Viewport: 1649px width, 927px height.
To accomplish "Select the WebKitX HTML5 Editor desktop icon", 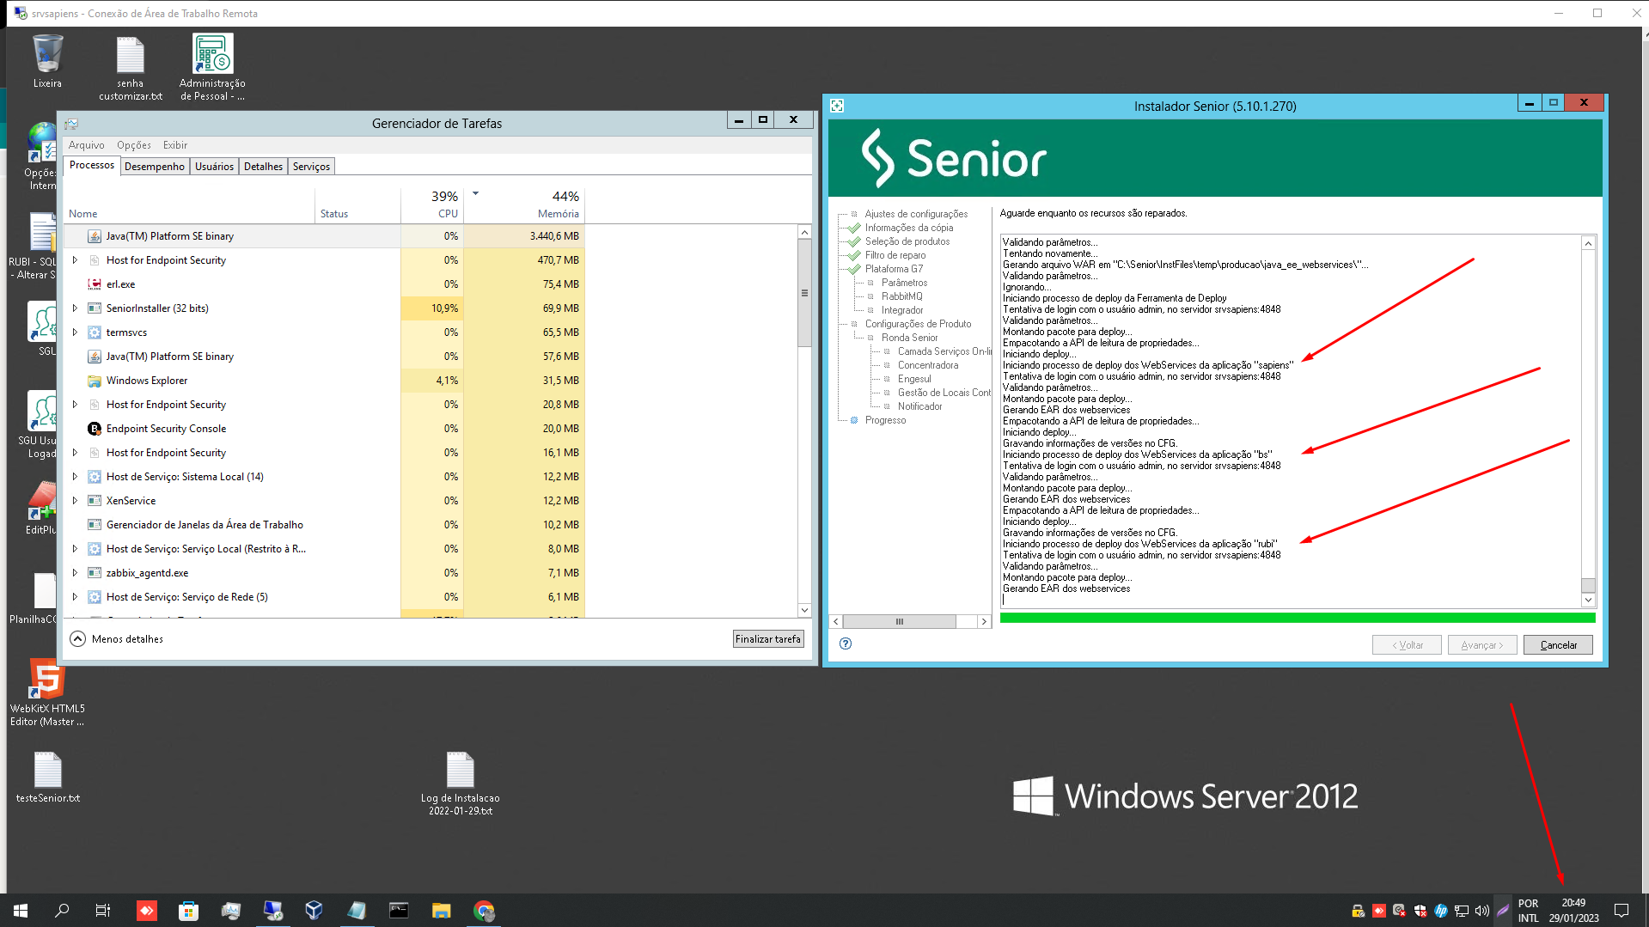I will (47, 692).
